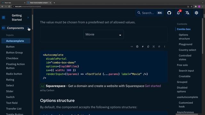
Task: Open a new browser tab
Action: 54,3
